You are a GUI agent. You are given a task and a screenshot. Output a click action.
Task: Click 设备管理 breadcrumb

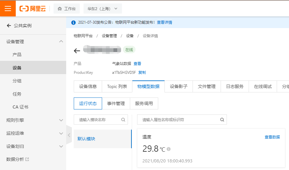point(109,36)
